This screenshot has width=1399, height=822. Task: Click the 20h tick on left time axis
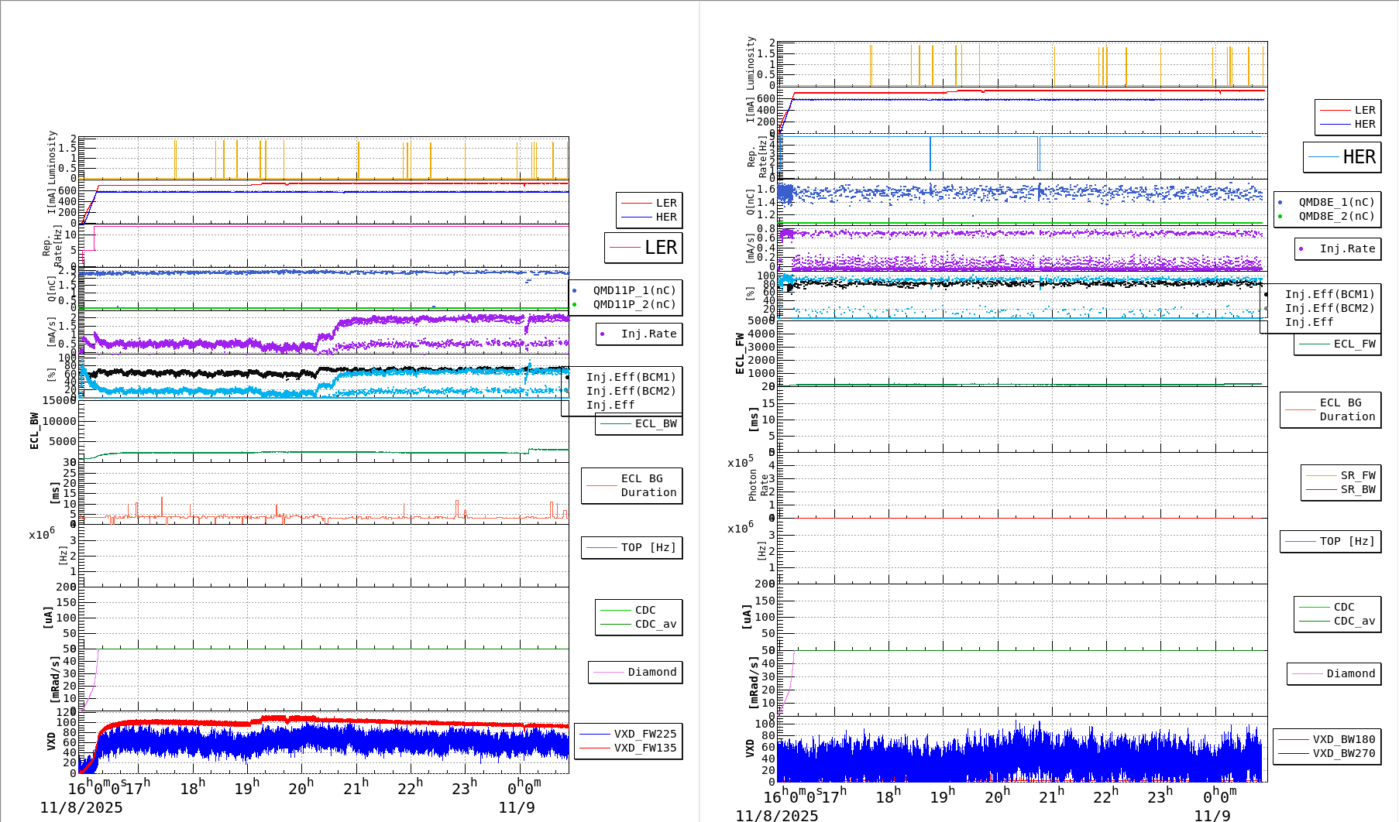click(301, 788)
